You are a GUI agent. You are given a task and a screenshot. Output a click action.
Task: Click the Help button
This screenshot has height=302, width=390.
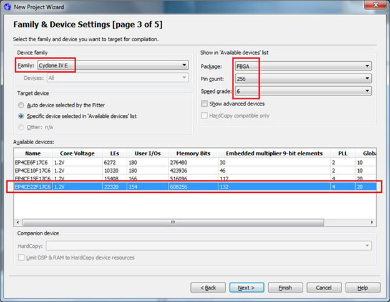click(363, 288)
